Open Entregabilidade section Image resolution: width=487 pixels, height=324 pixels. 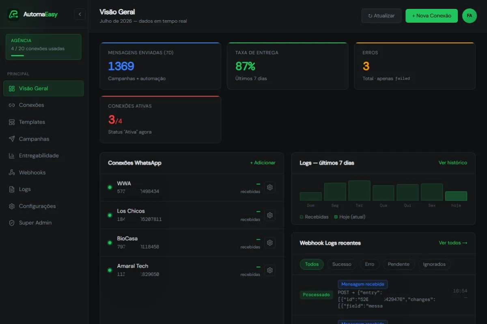click(43, 156)
